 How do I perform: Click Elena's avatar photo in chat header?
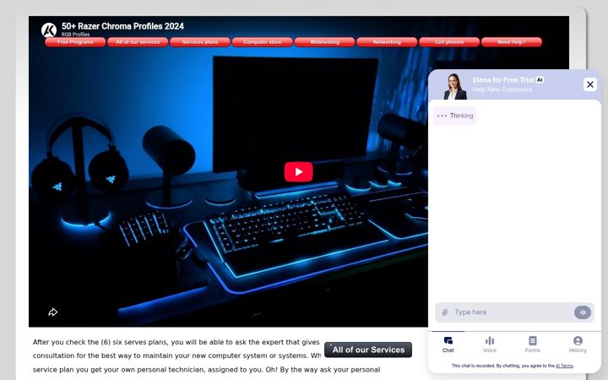(455, 86)
